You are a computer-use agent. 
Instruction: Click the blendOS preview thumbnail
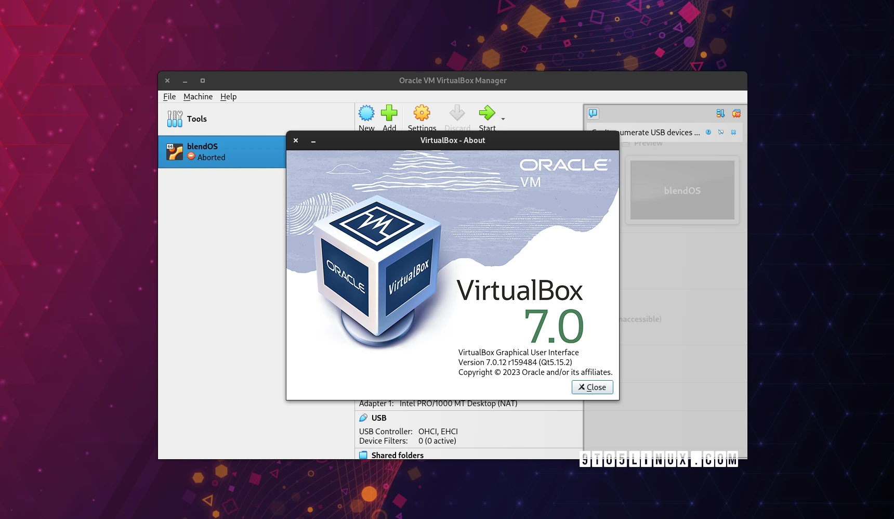tap(681, 190)
